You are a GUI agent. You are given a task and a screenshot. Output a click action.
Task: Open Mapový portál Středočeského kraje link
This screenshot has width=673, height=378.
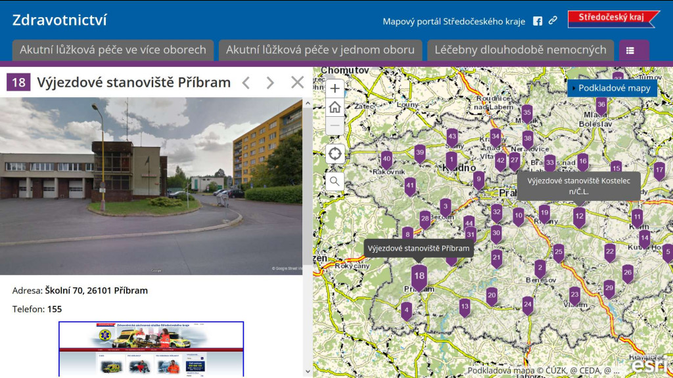pyautogui.click(x=453, y=22)
